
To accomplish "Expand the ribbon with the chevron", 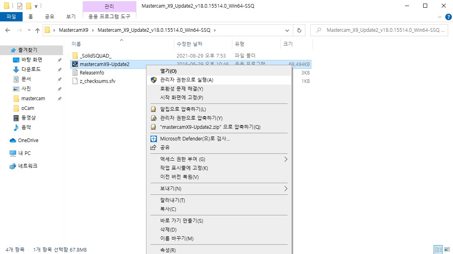I will click(439, 17).
